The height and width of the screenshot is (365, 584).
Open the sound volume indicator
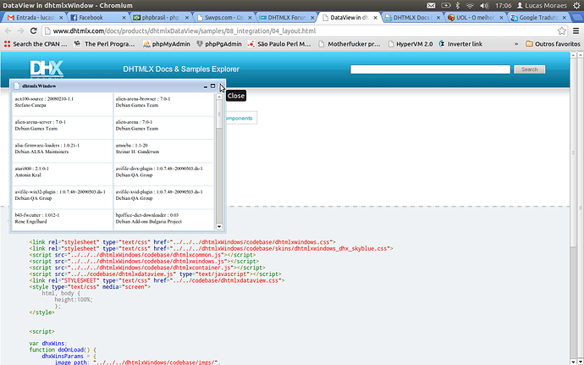[x=484, y=5]
